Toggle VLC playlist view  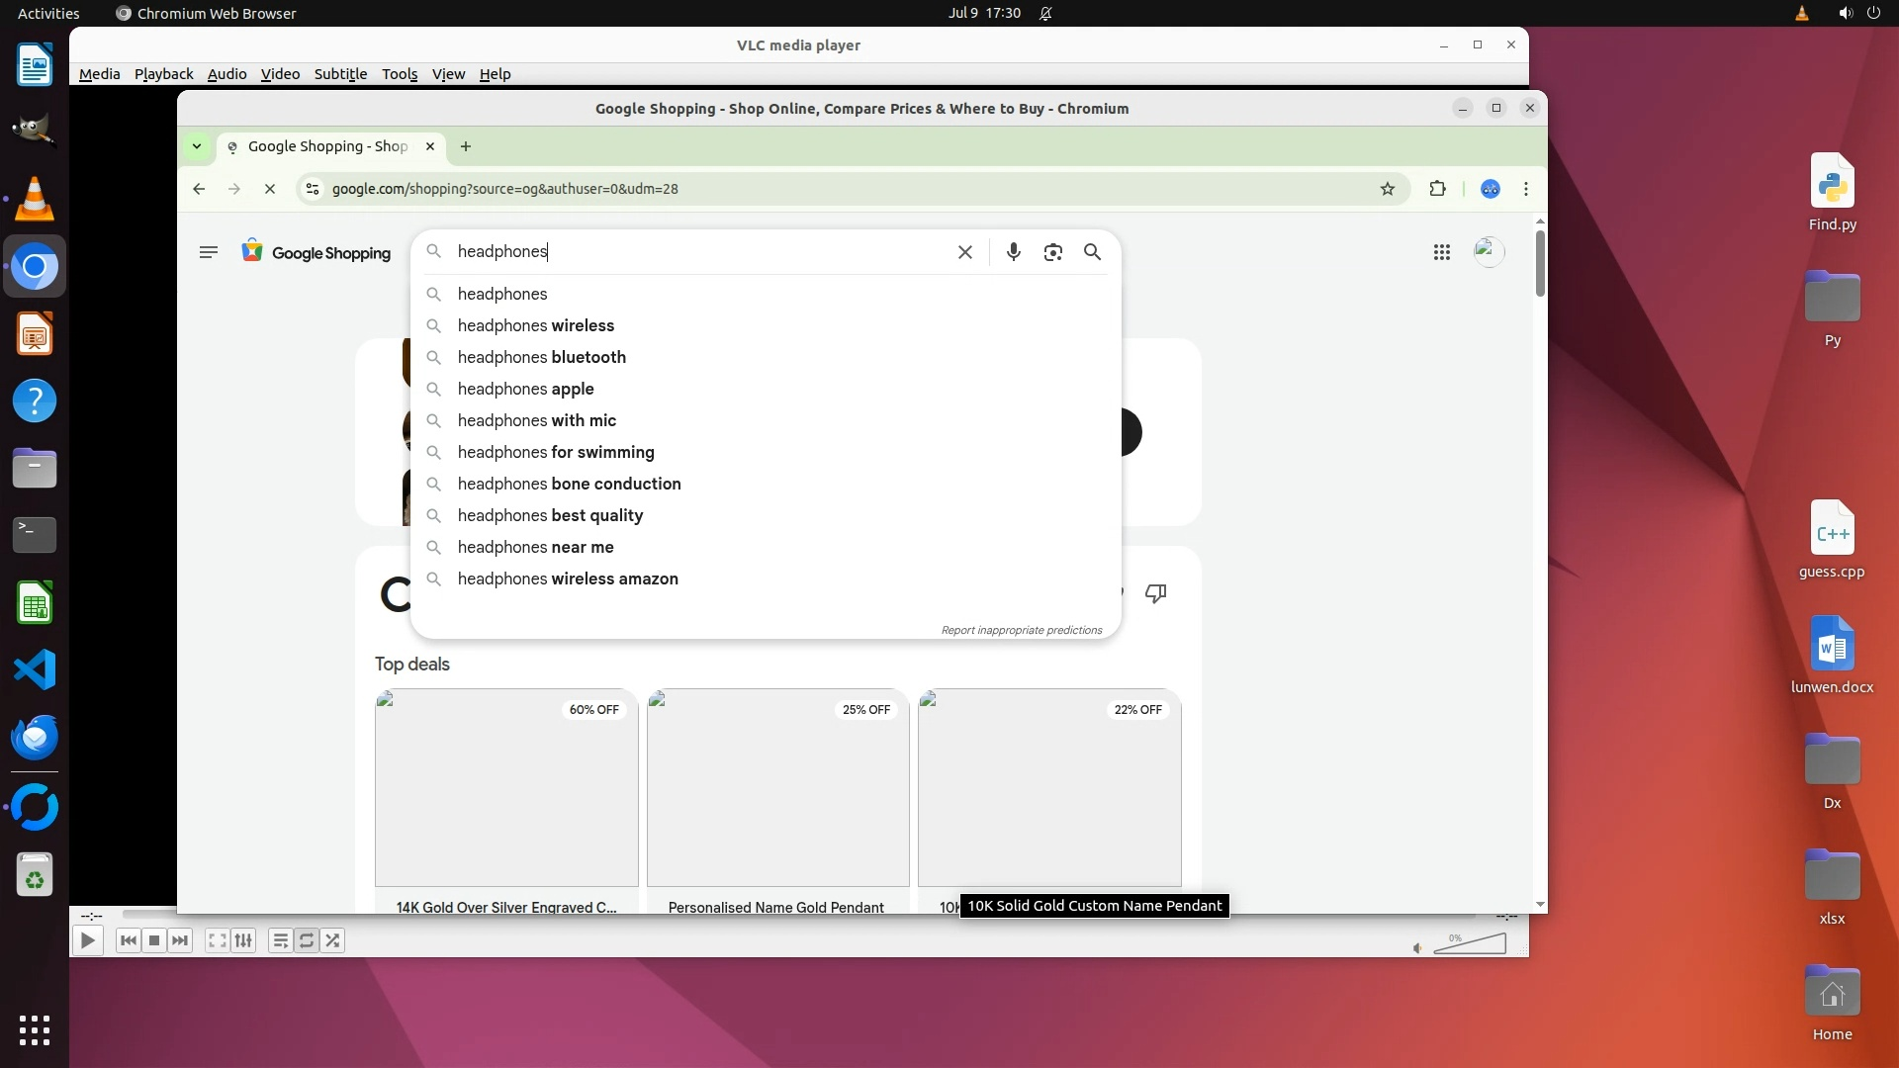coord(280,940)
